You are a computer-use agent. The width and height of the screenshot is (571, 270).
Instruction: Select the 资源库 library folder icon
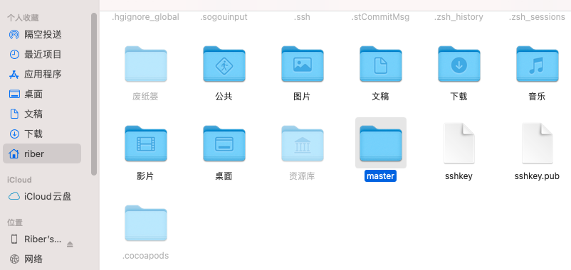(x=303, y=144)
